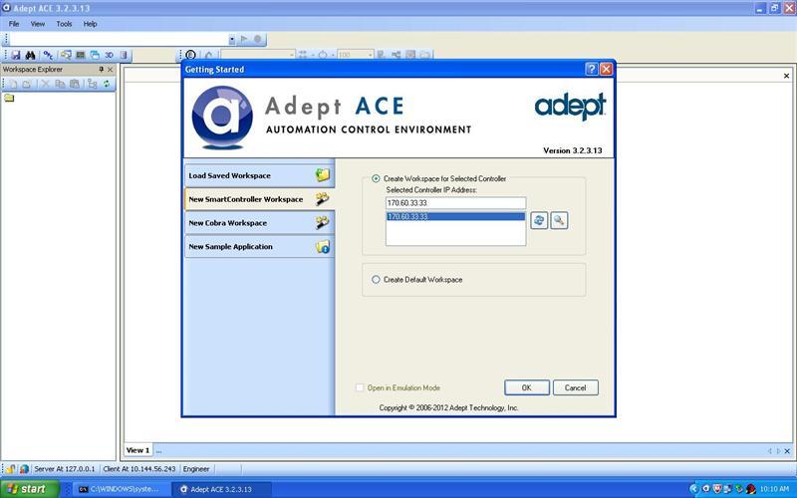Image resolution: width=797 pixels, height=498 pixels.
Task: Click the 3D view toolbar icon
Action: tap(109, 55)
